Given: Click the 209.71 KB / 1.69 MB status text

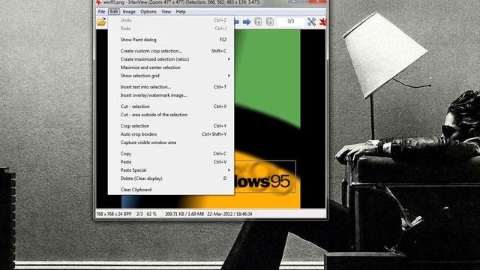Looking at the screenshot, I should click(184, 214).
